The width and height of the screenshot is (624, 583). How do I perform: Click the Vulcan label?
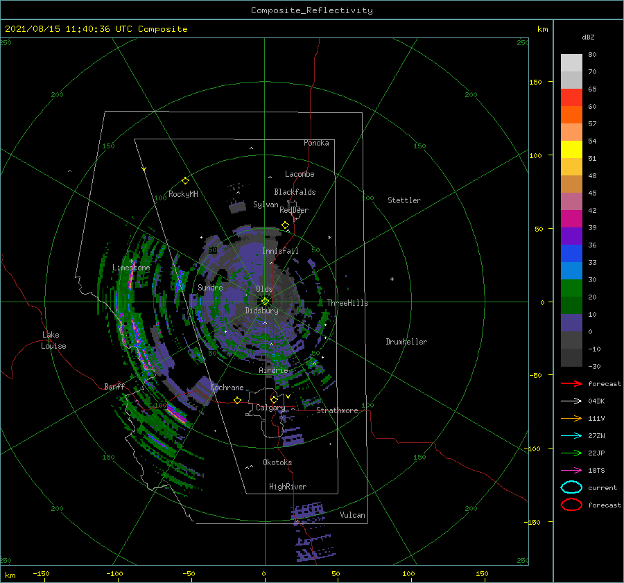coord(352,515)
